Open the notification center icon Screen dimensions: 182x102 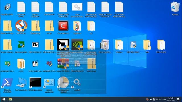click(x=178, y=99)
